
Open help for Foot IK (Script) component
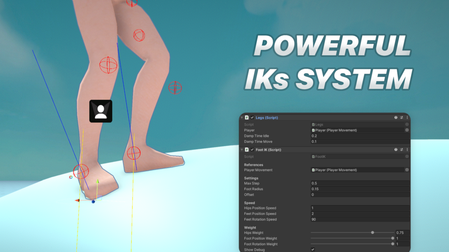396,150
